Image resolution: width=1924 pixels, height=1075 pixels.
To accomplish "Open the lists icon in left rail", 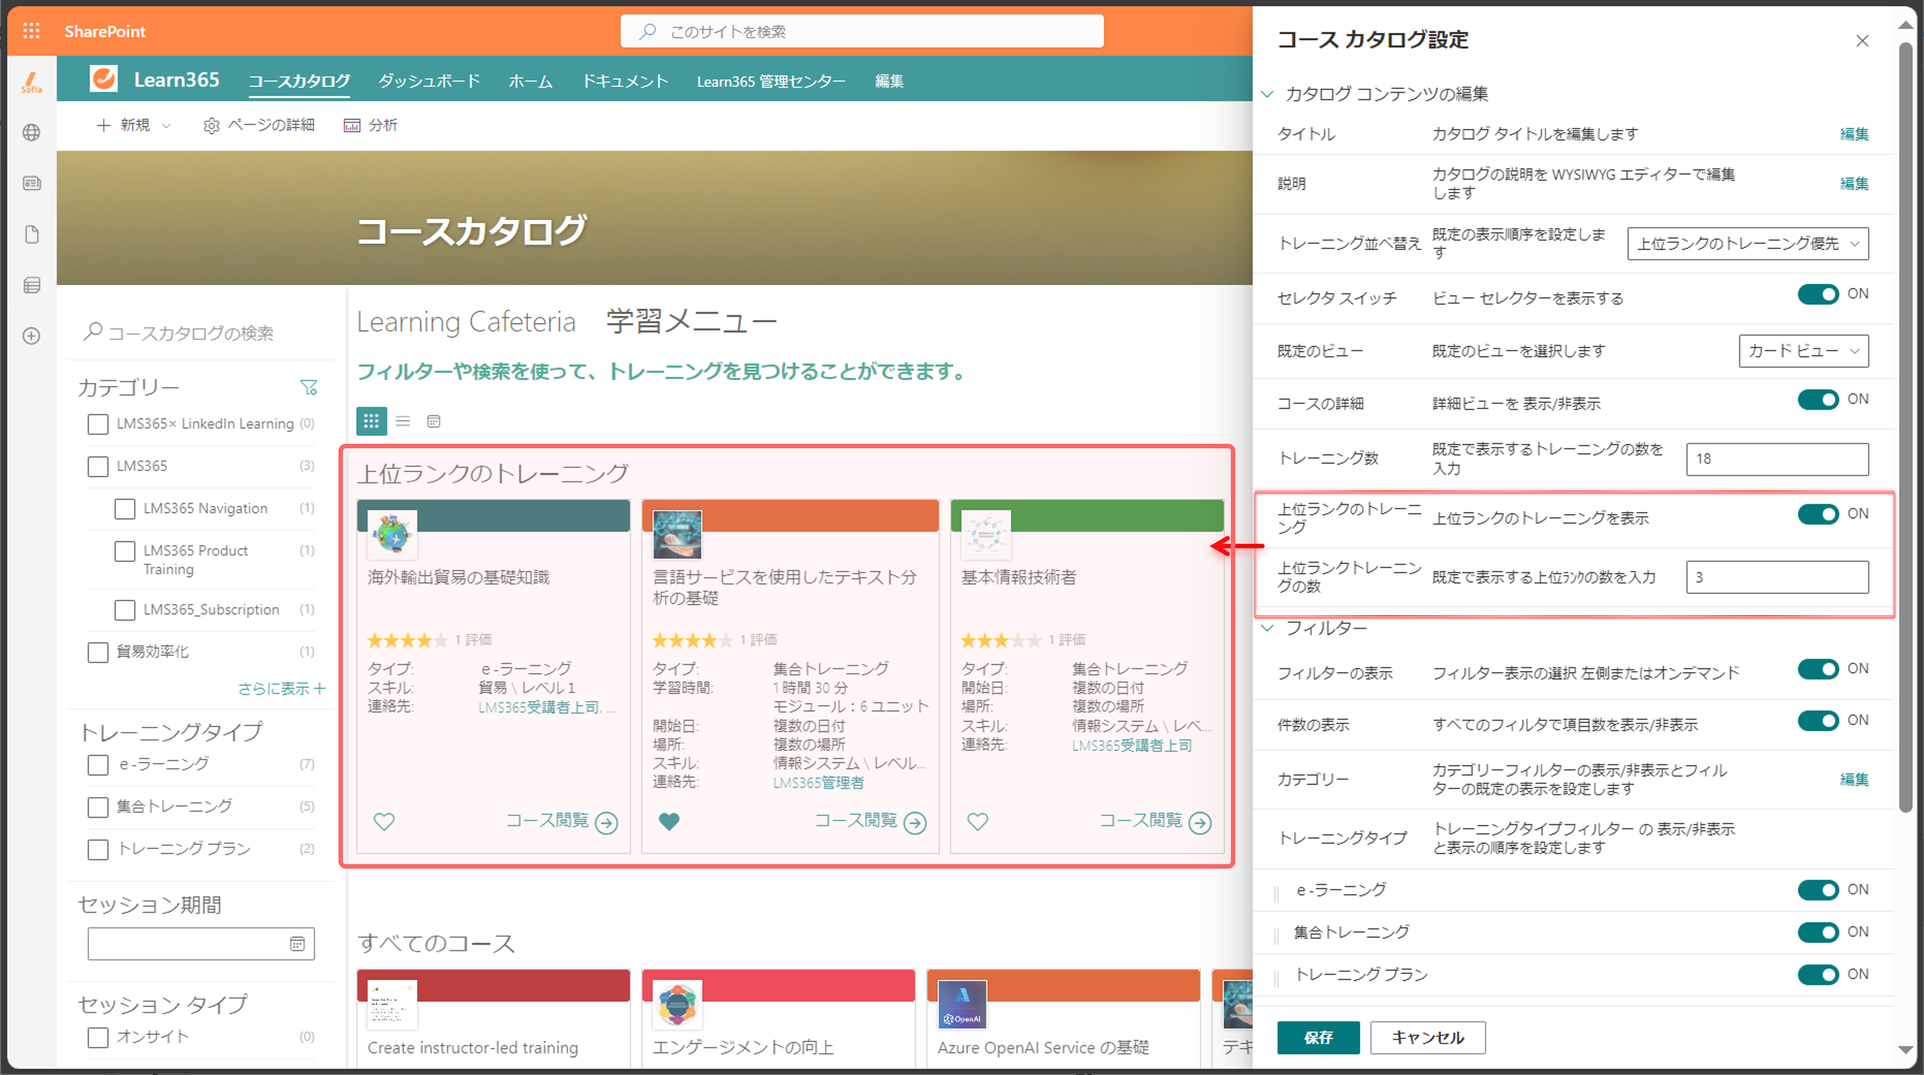I will pyautogui.click(x=31, y=285).
